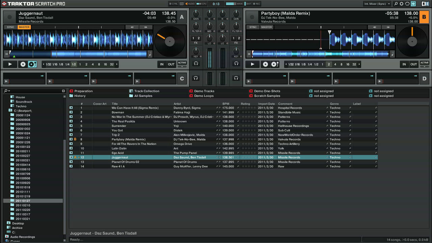This screenshot has height=243, width=432.
Task: Sort track list by BPM column header
Action: [x=226, y=104]
